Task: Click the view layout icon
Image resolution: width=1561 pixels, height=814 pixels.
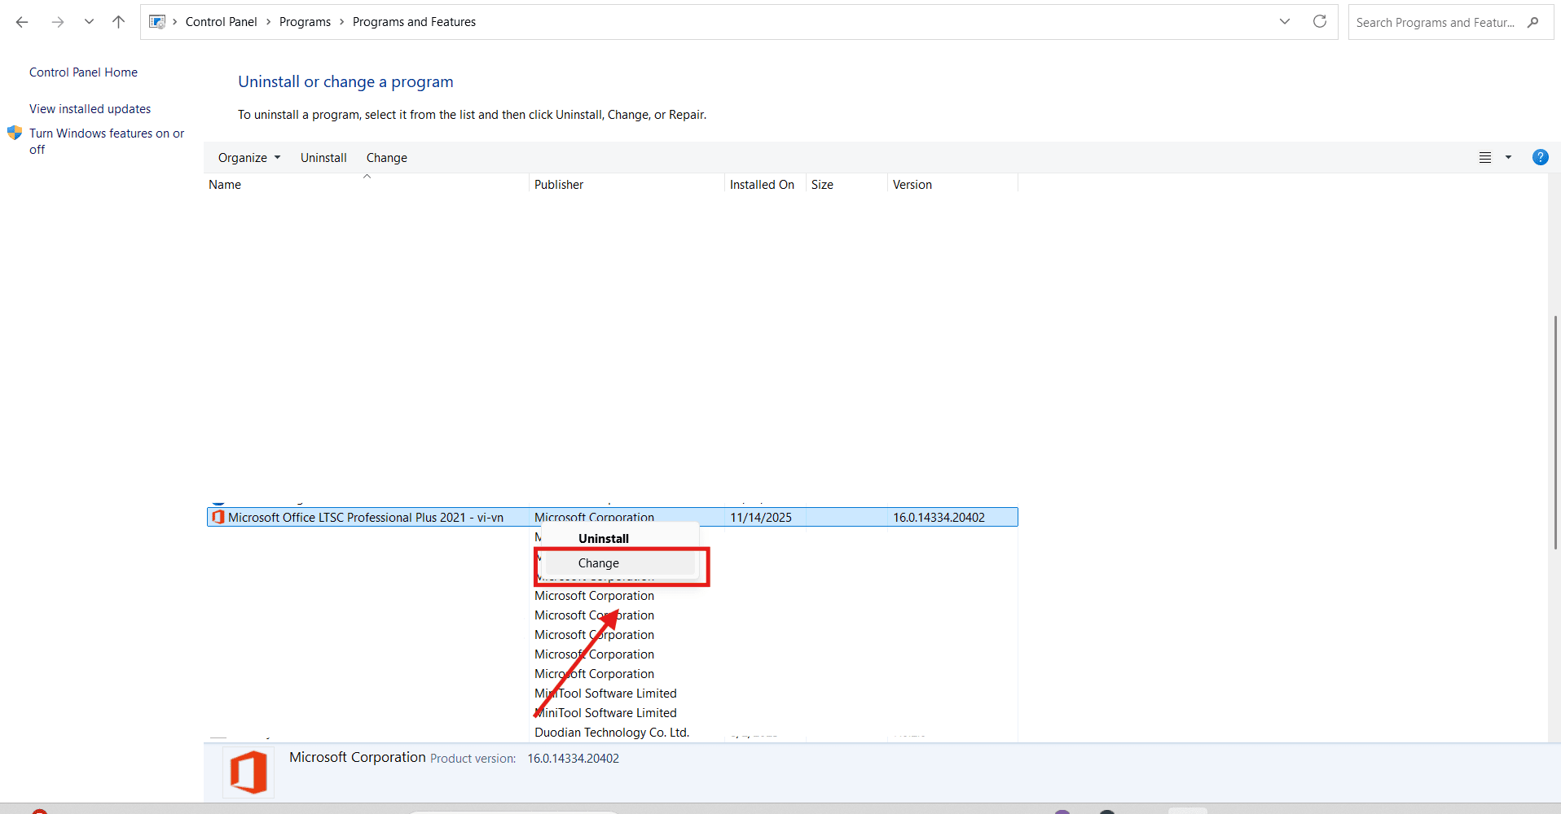Action: click(1485, 158)
